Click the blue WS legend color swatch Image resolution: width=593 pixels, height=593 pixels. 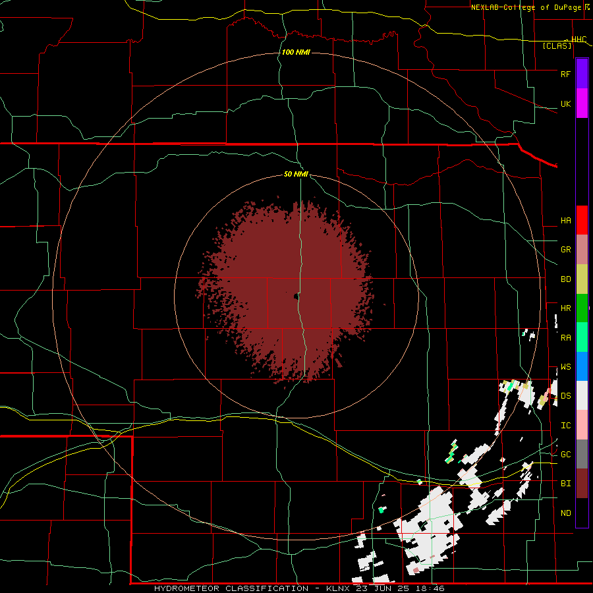582,366
